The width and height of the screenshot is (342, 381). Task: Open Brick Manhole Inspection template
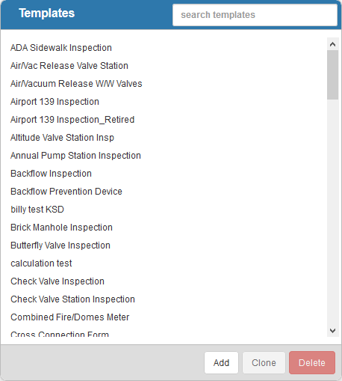pos(61,228)
